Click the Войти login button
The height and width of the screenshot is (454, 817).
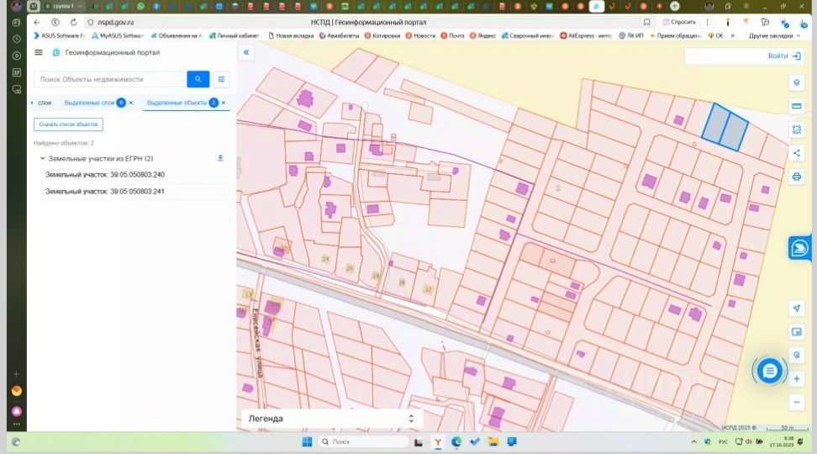(x=777, y=56)
